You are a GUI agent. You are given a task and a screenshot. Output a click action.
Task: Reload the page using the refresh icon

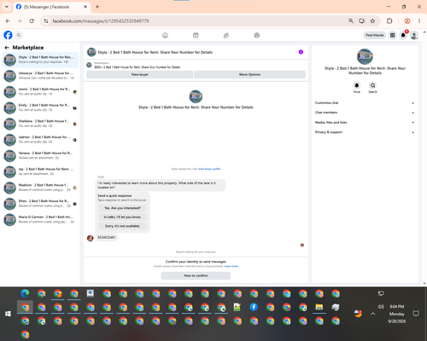coord(32,21)
